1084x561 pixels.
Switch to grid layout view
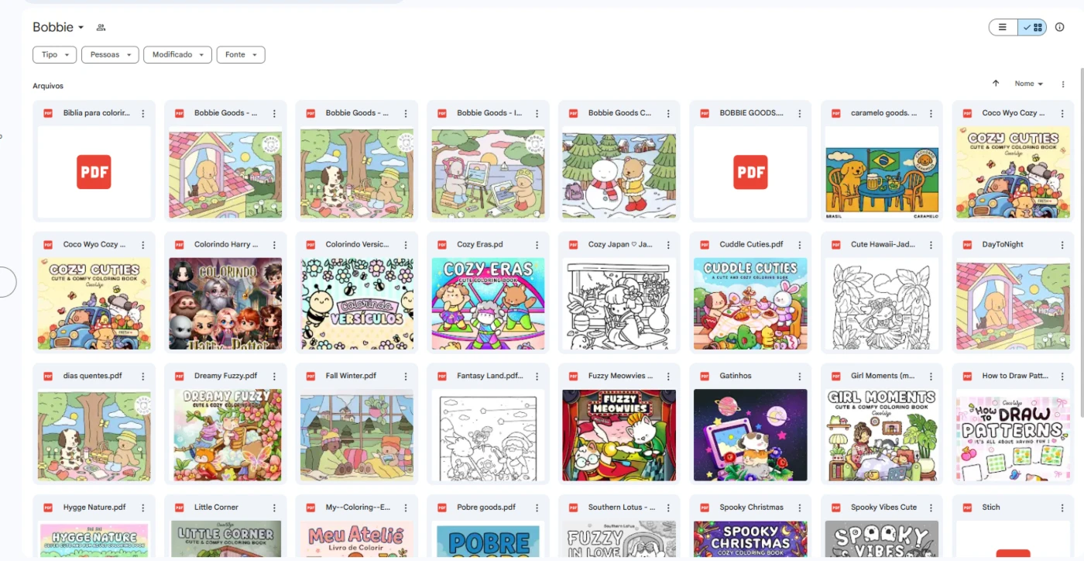click(x=1033, y=27)
